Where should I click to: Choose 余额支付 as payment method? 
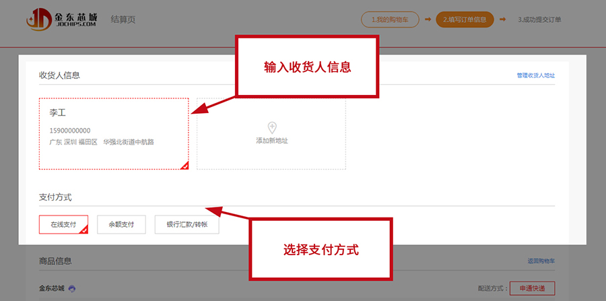coord(121,224)
